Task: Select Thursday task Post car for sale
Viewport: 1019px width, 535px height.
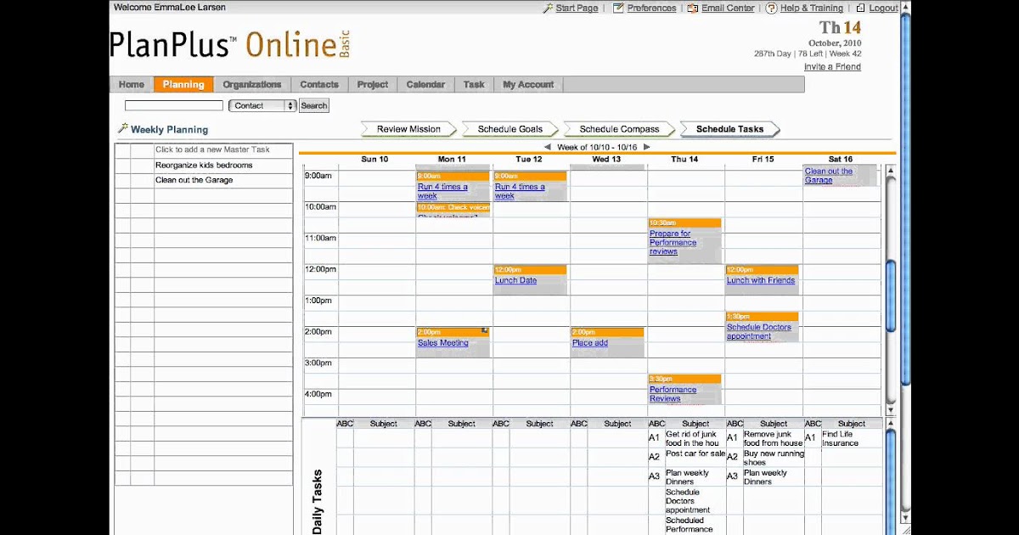Action: coord(695,454)
